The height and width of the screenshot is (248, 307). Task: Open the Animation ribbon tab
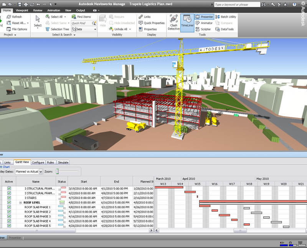click(x=54, y=10)
